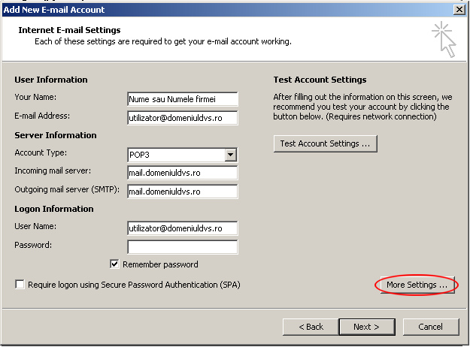Image resolution: width=470 pixels, height=347 pixels.
Task: Click the Incoming mail server field
Action: [x=183, y=173]
